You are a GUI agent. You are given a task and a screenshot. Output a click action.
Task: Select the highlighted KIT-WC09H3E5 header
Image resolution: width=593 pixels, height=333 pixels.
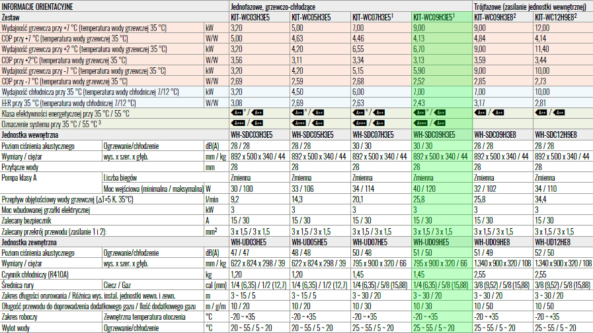[434, 17]
